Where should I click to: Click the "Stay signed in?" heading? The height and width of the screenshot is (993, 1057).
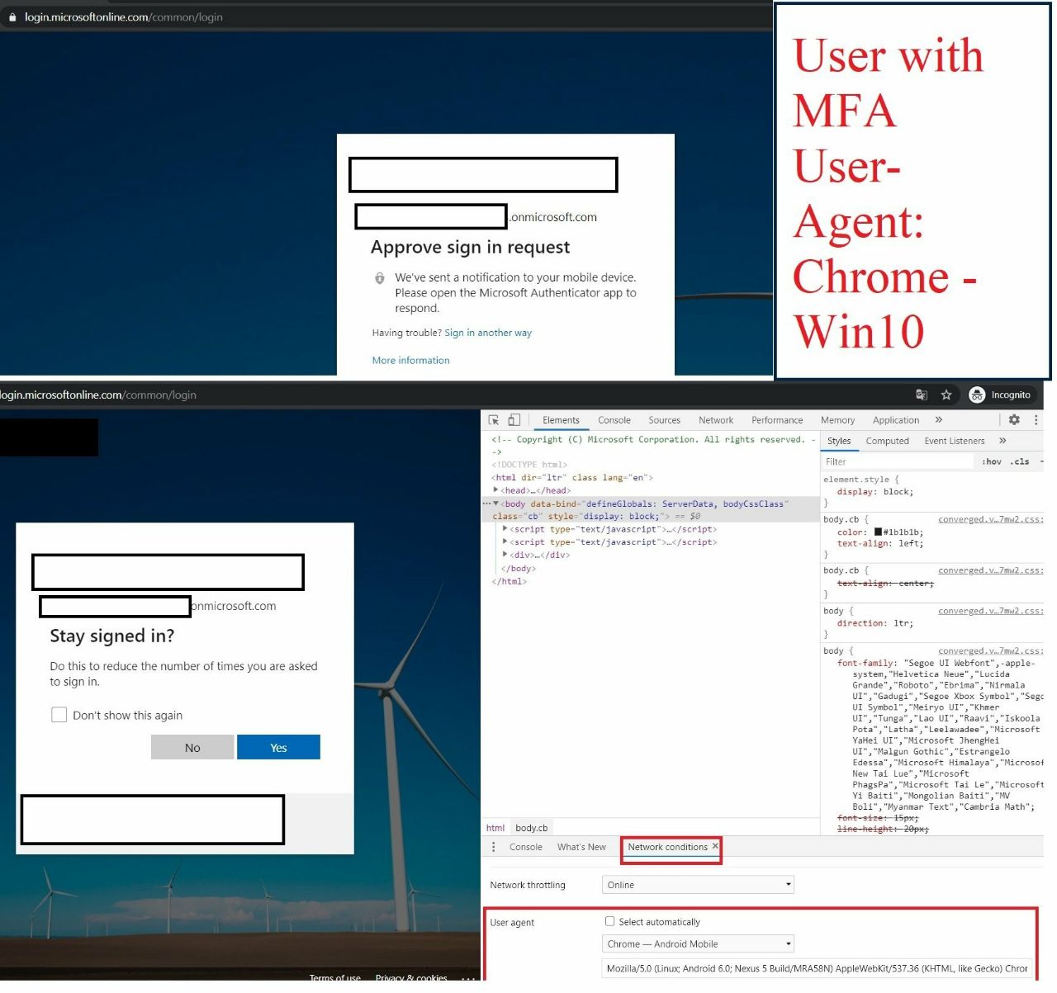coord(112,636)
